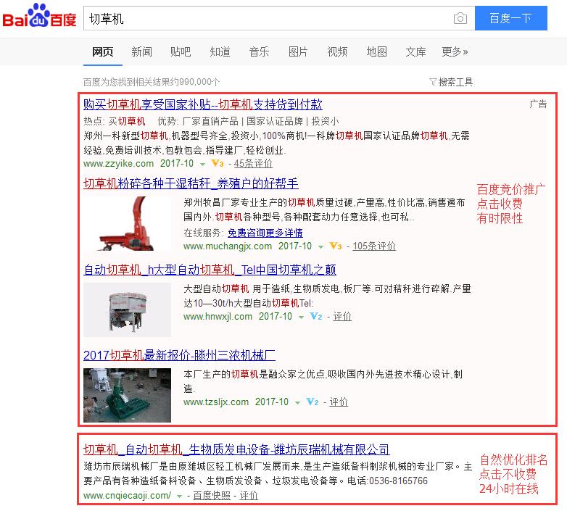This screenshot has height=511, width=567.
Task: Expand dropdown arrow in muchangjx result
Action: [x=320, y=247]
